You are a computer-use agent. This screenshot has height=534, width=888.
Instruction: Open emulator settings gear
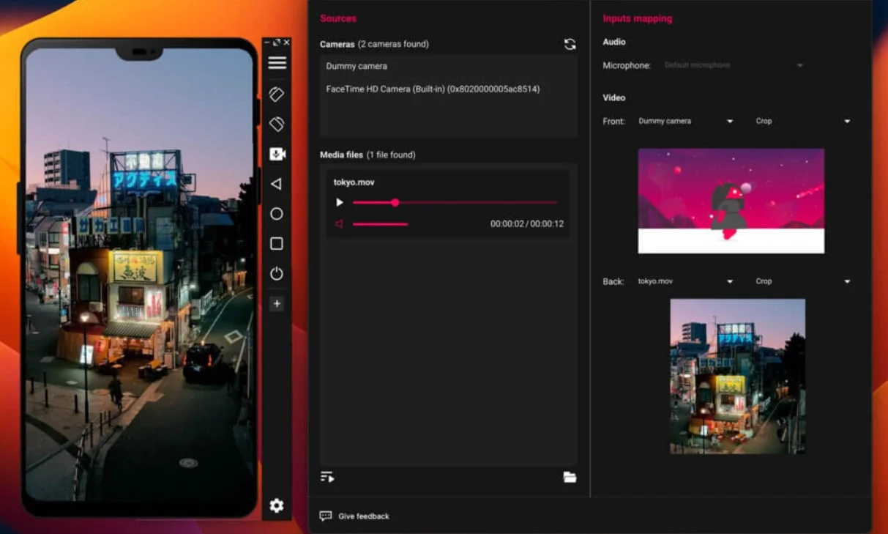[x=277, y=505]
